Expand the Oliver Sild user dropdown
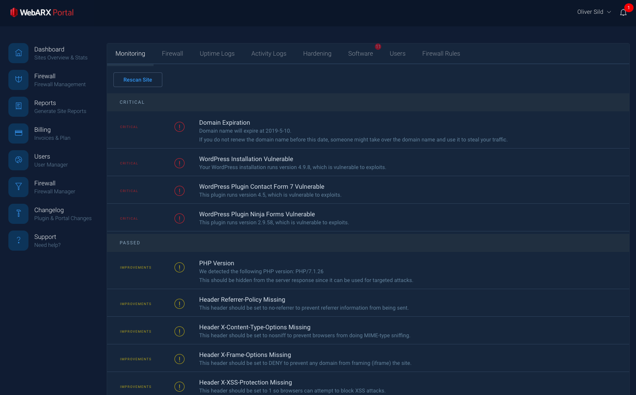 click(594, 12)
